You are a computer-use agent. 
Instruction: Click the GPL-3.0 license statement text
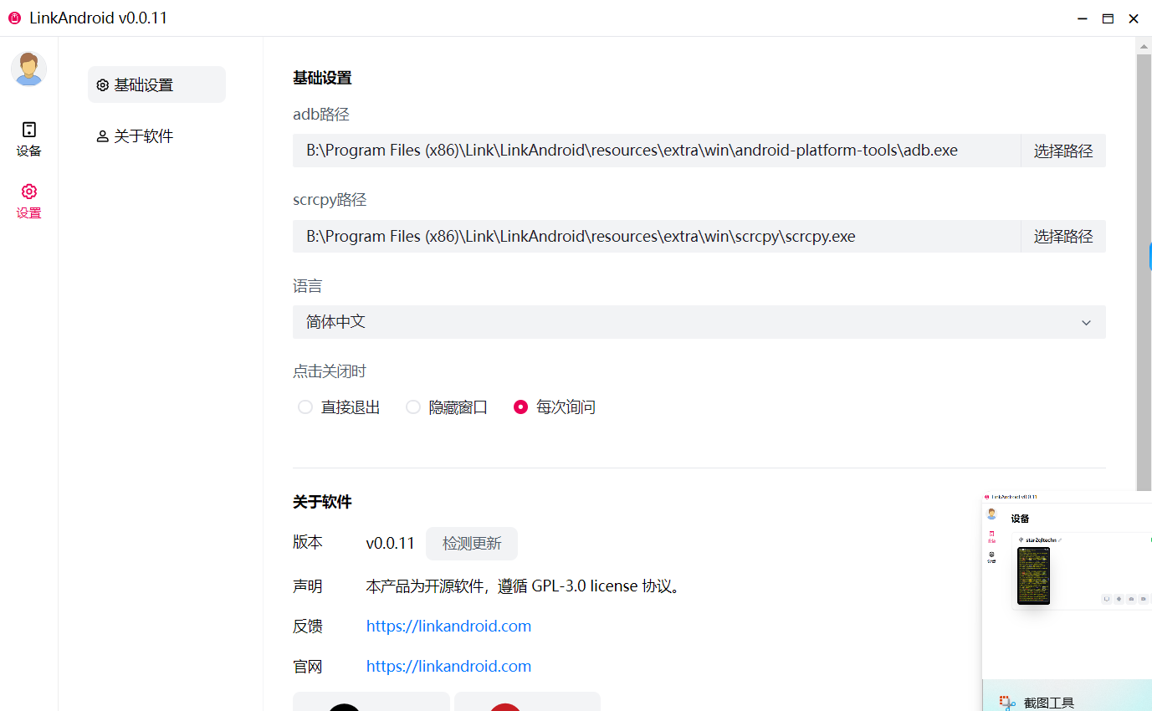coord(525,586)
